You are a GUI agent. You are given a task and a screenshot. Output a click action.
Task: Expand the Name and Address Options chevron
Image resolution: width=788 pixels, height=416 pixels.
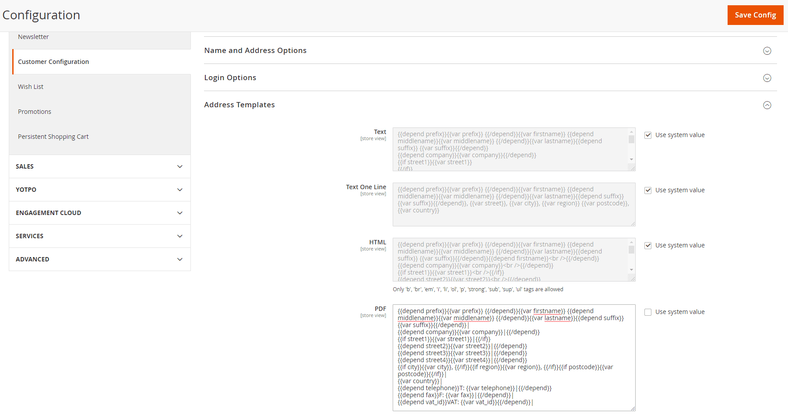767,51
